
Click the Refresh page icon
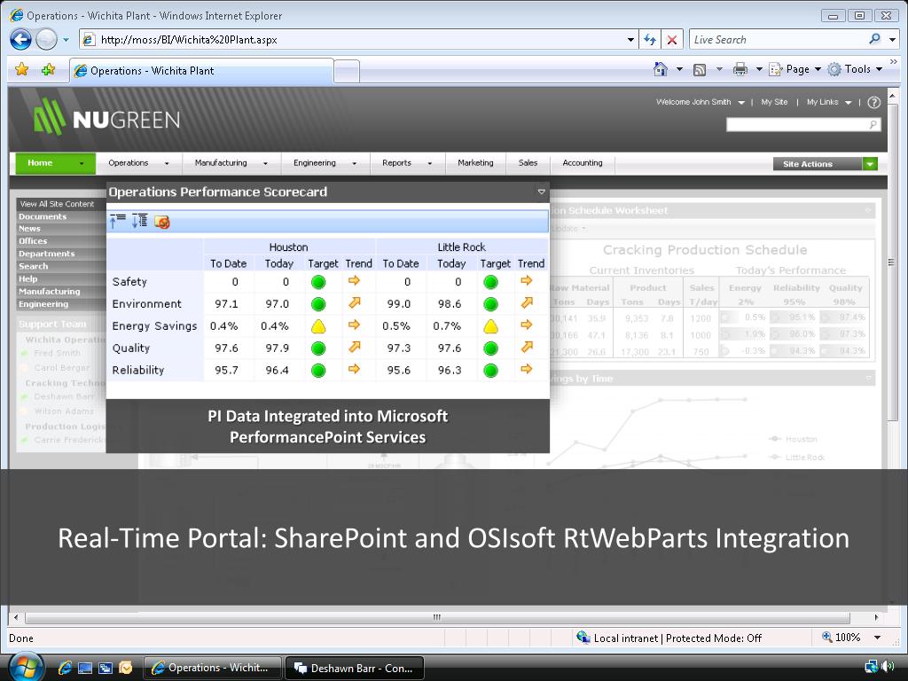[x=650, y=39]
